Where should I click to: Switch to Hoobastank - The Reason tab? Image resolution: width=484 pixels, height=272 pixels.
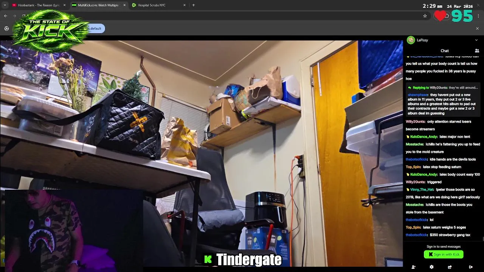39,5
